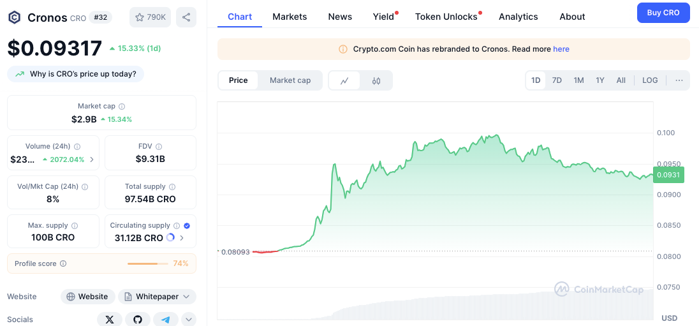Open the News tab
The width and height of the screenshot is (699, 326).
tap(340, 17)
